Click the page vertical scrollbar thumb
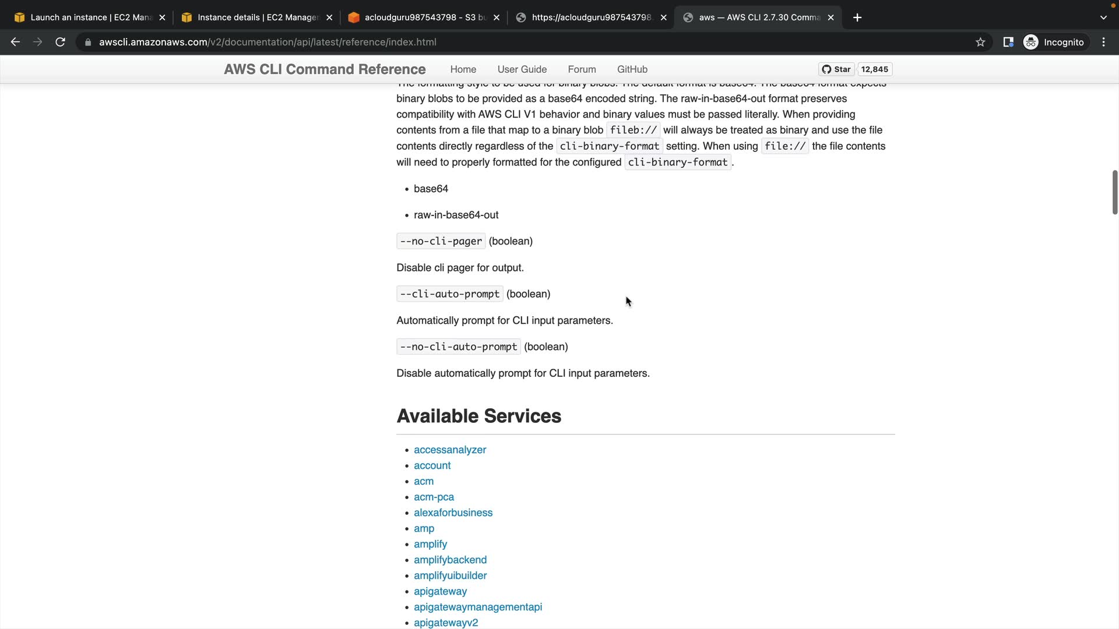Viewport: 1119px width, 629px height. [x=1114, y=192]
